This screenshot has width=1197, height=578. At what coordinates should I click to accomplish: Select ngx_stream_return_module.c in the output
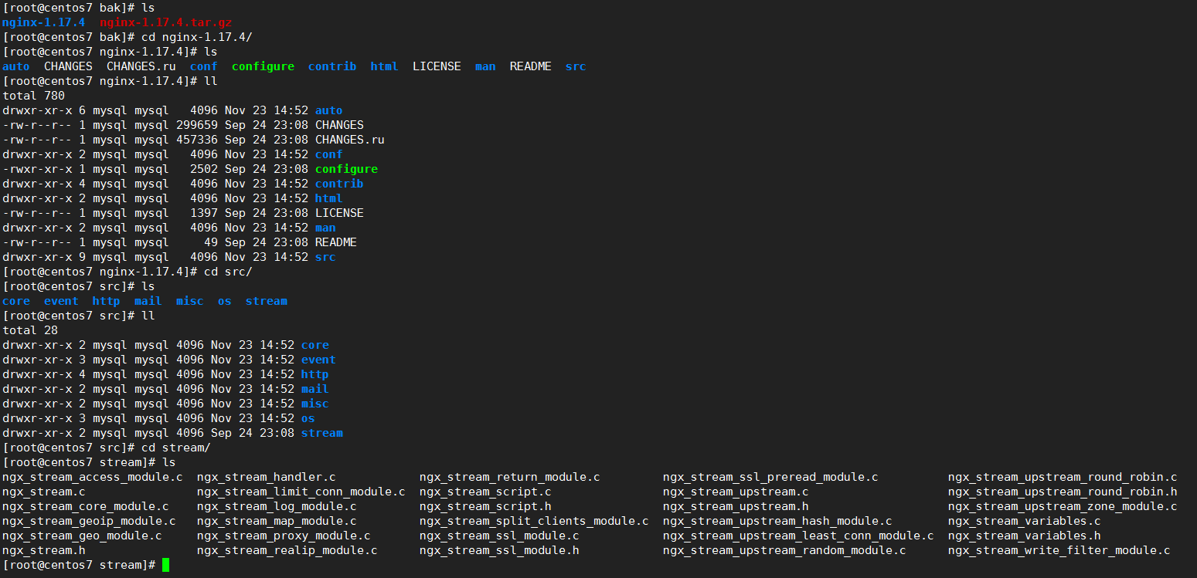click(509, 477)
